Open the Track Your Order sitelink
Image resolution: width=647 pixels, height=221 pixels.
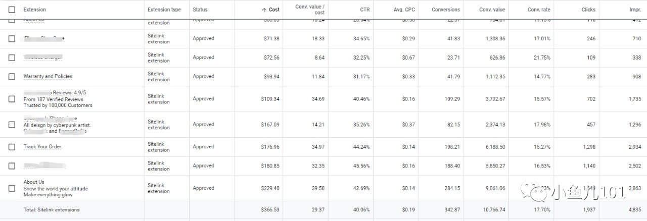click(42, 147)
